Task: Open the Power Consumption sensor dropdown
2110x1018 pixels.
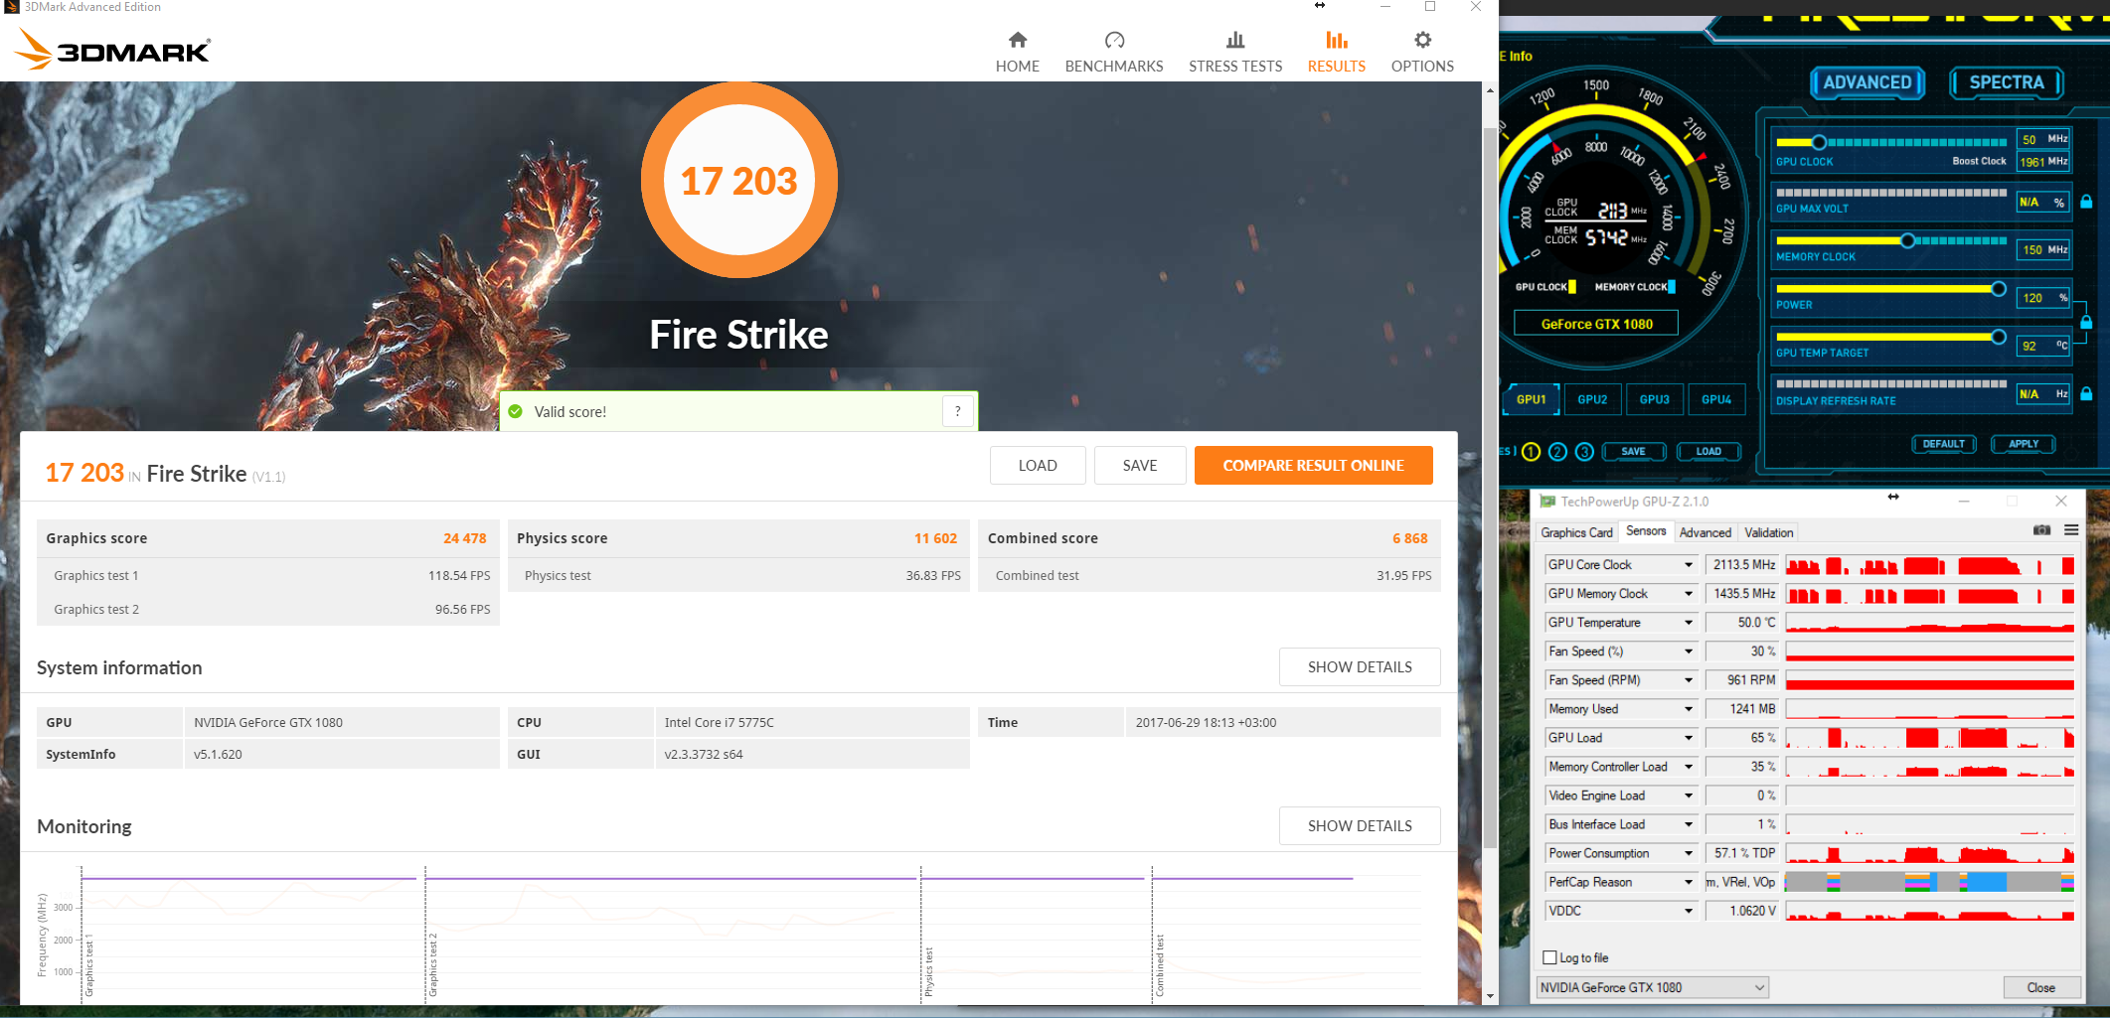Action: click(x=1688, y=853)
